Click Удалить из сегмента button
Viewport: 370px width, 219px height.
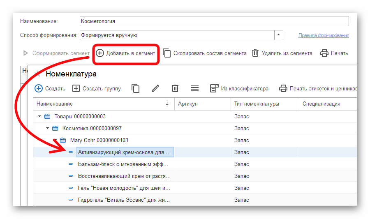pyautogui.click(x=282, y=53)
